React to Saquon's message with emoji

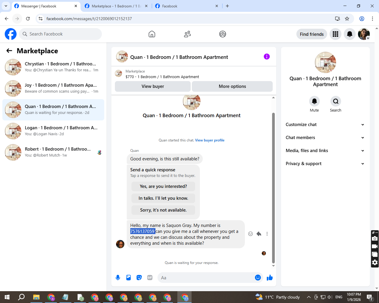tap(250, 234)
